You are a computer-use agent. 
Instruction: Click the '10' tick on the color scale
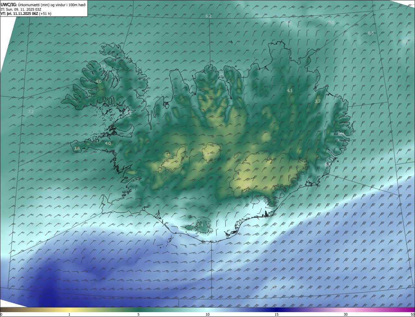click(x=207, y=314)
